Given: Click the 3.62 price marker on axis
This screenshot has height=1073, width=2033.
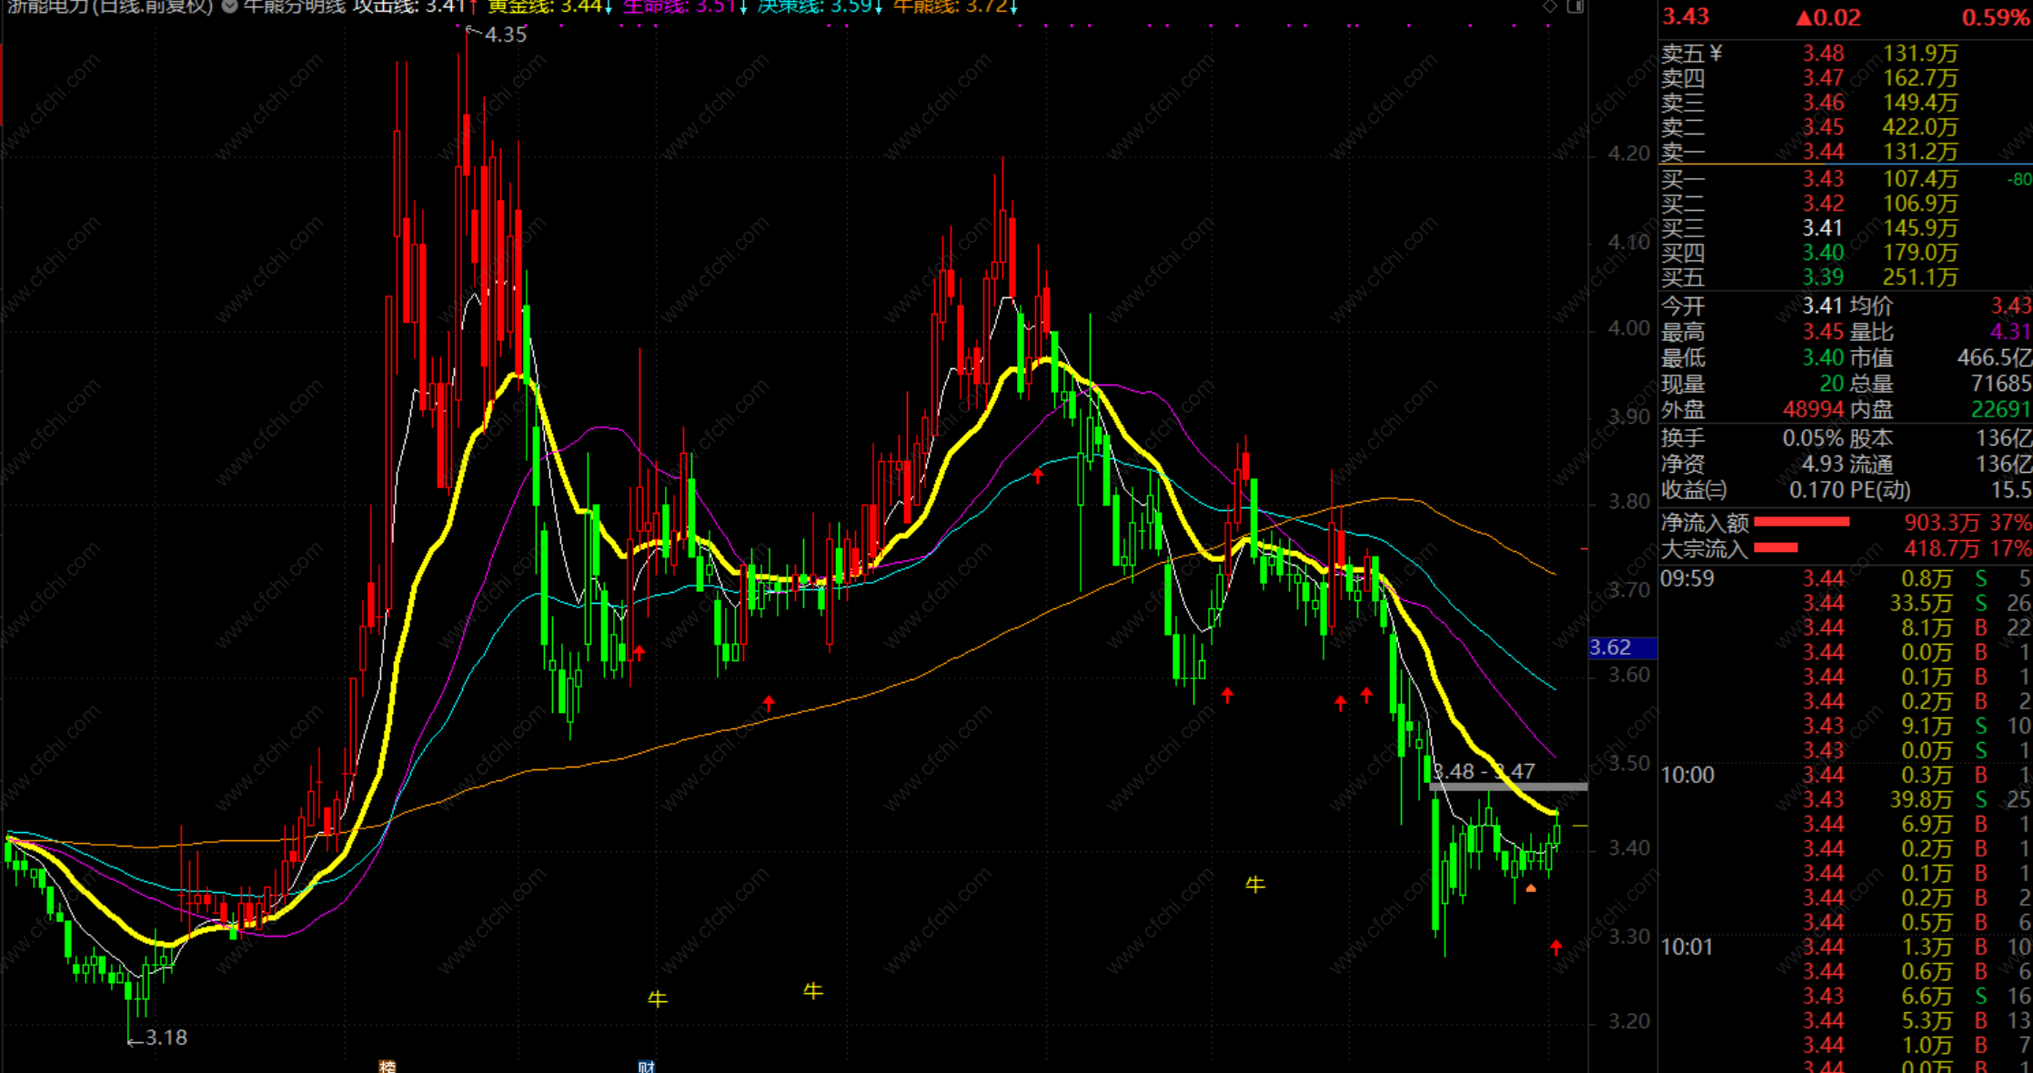Looking at the screenshot, I should pos(1621,647).
